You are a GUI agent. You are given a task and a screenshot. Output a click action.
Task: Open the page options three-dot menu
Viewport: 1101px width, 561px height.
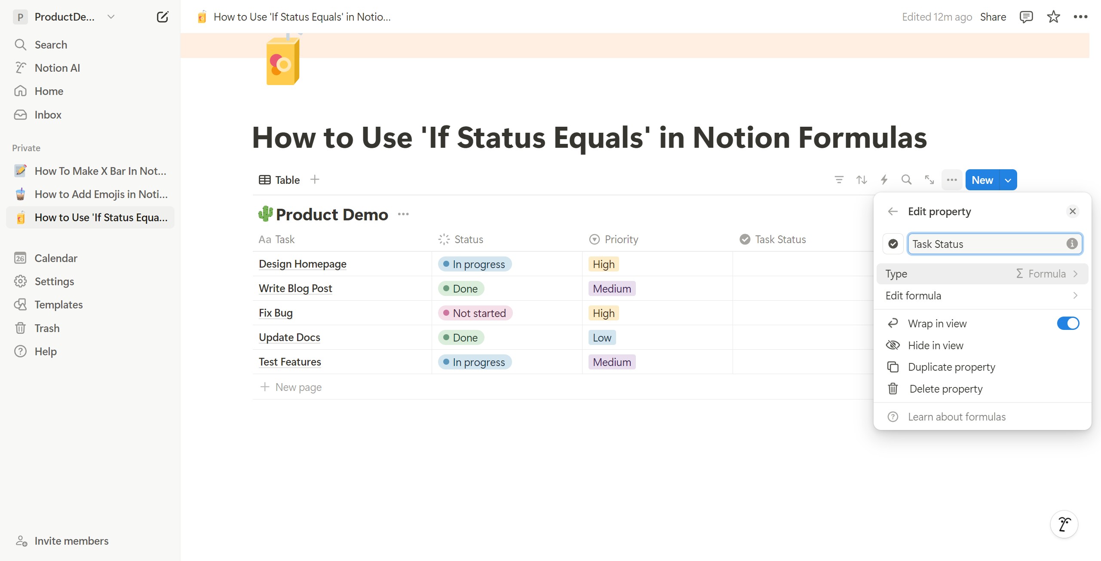[1080, 17]
